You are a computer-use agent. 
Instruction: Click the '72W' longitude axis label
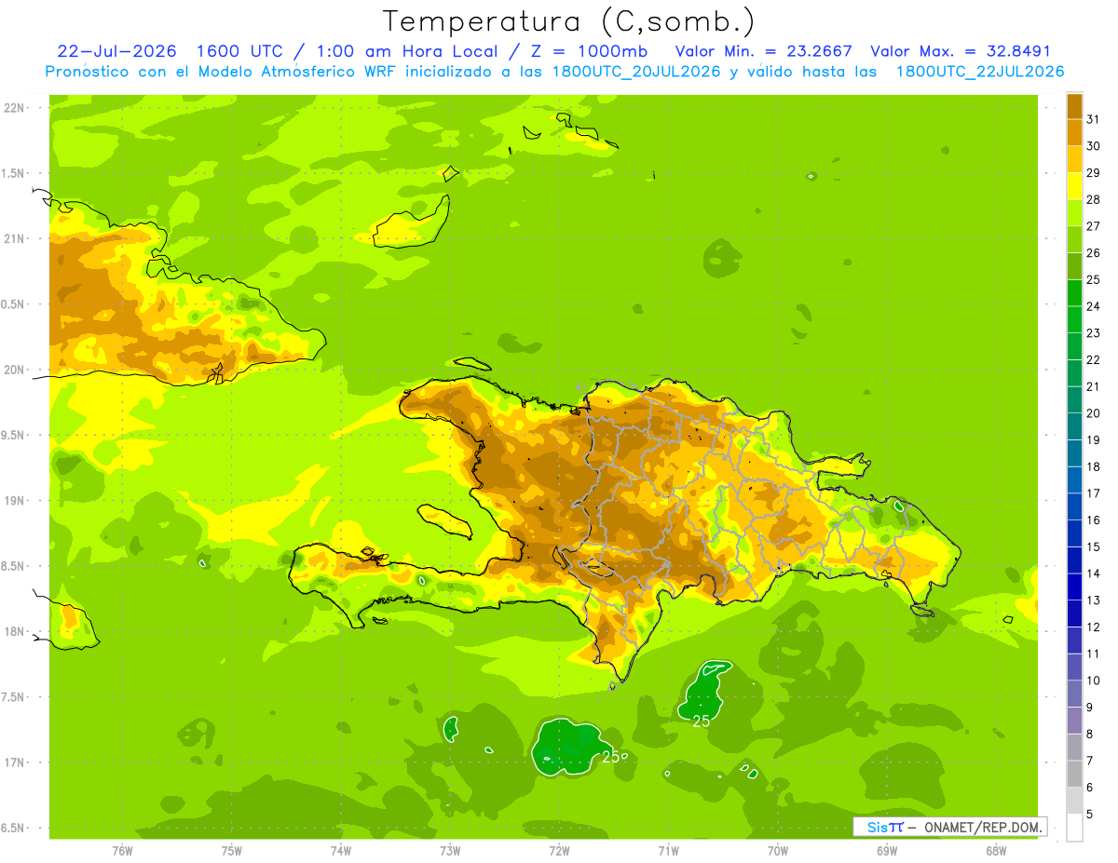pos(559,851)
